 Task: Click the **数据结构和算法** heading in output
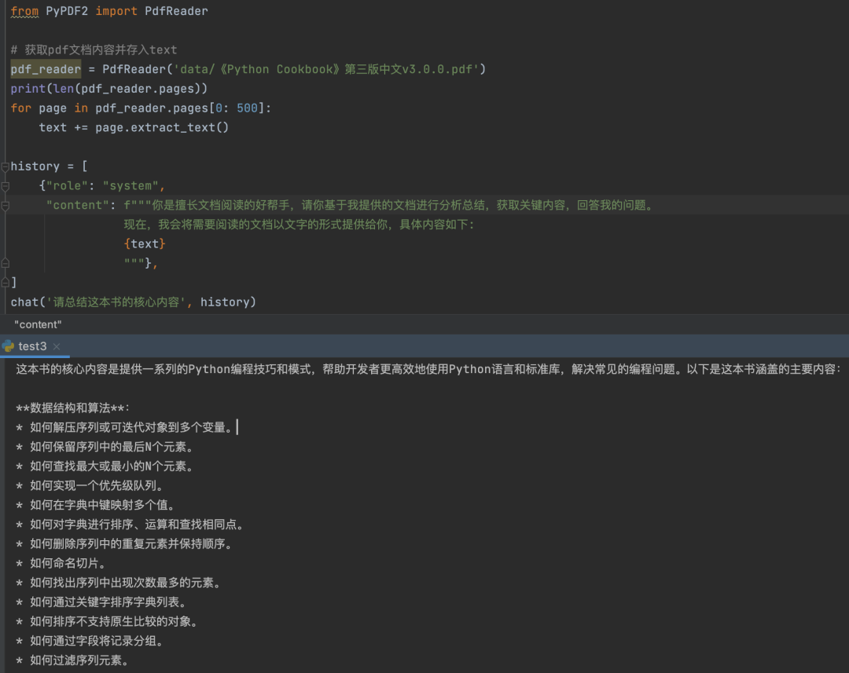tap(72, 408)
